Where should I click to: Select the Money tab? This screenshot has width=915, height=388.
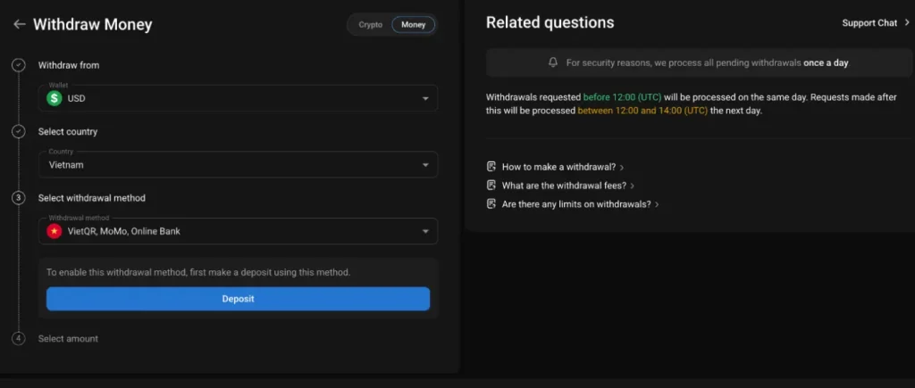coord(413,25)
